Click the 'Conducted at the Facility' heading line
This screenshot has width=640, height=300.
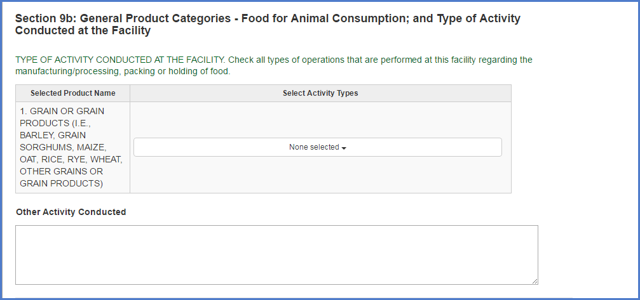(83, 30)
